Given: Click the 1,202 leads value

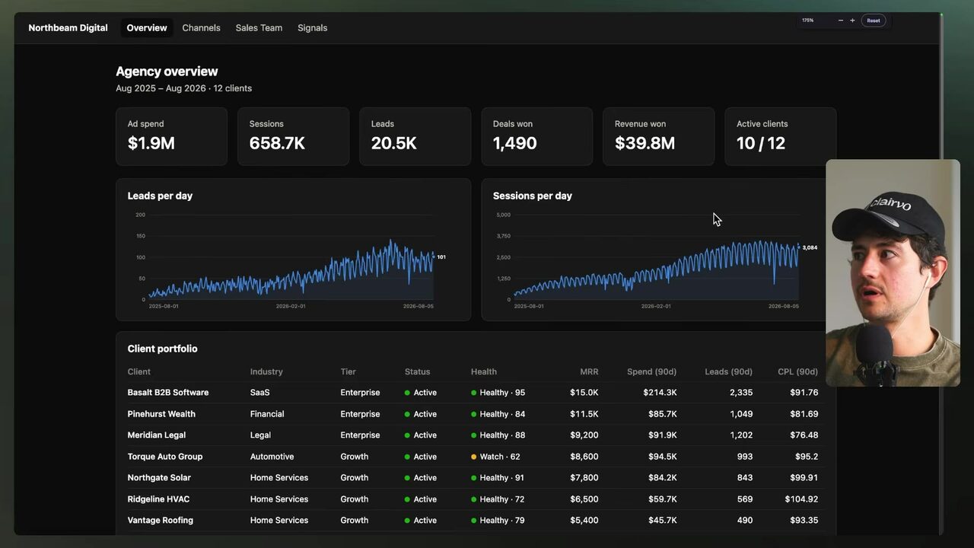Looking at the screenshot, I should (740, 435).
